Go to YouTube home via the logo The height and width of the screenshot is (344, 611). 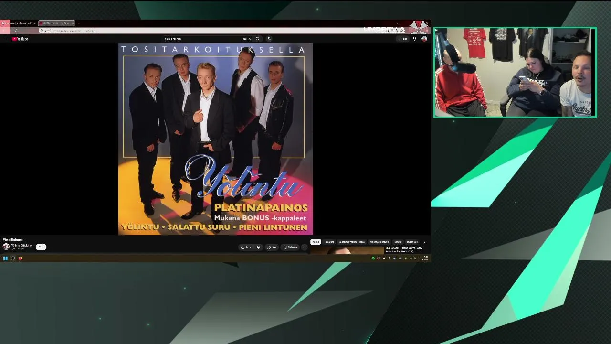point(20,39)
